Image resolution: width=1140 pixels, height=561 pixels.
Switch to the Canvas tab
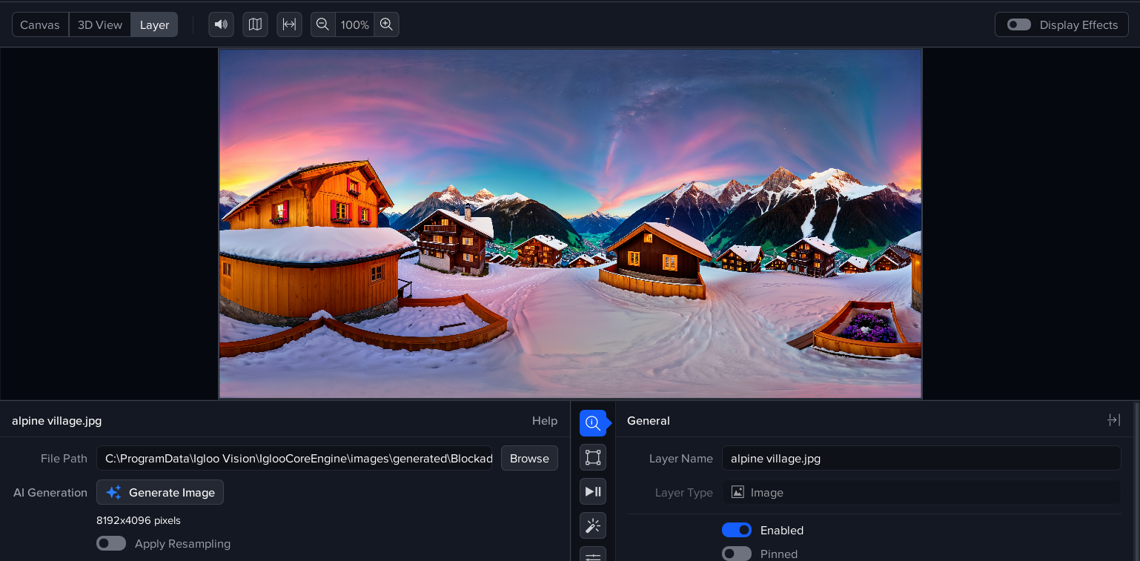coord(40,24)
